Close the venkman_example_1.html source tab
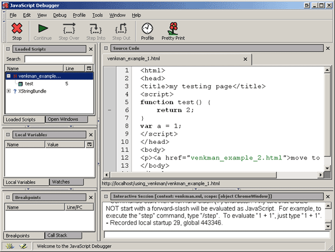This screenshot has width=335, height=252. click(x=245, y=59)
